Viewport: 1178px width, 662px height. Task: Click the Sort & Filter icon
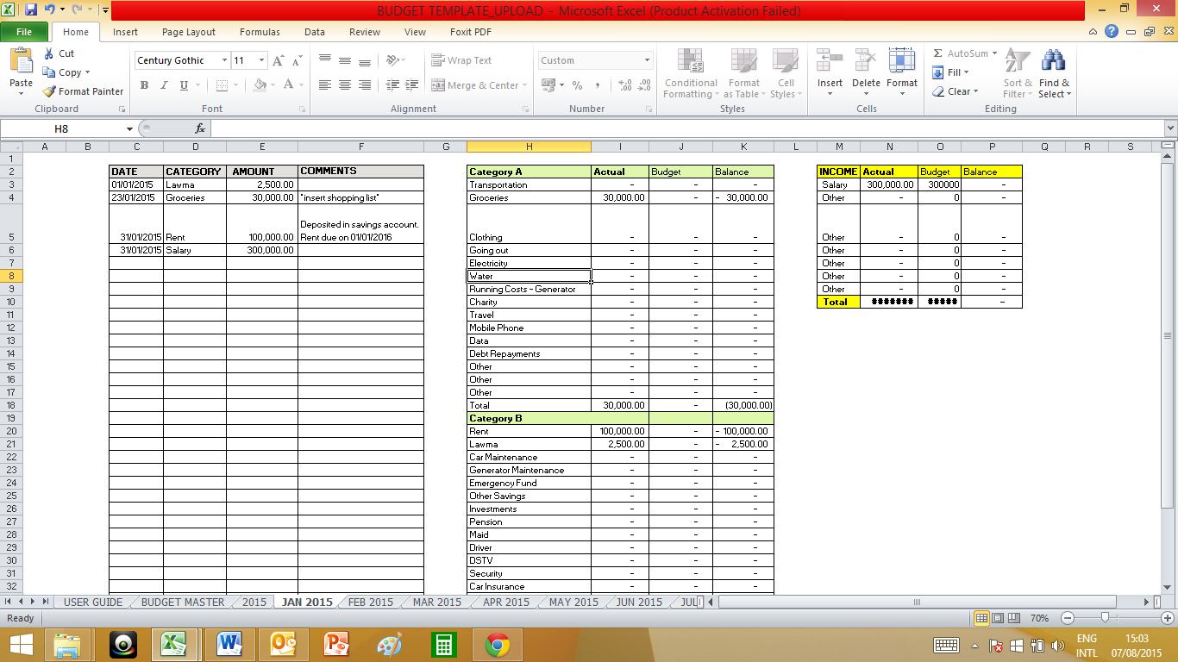tap(1017, 65)
